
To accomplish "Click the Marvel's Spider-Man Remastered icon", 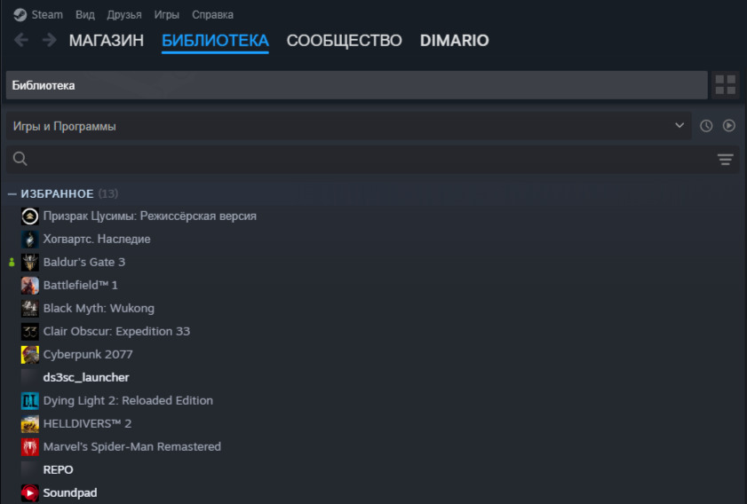I will click(30, 446).
